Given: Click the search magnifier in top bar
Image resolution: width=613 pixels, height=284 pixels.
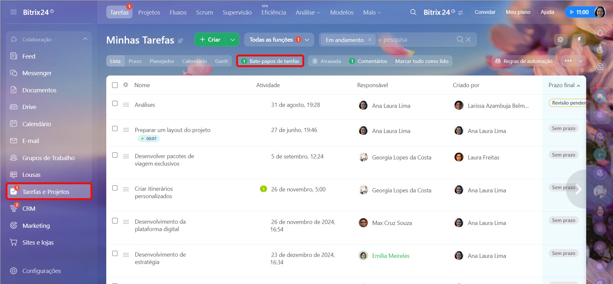Looking at the screenshot, I should point(413,12).
